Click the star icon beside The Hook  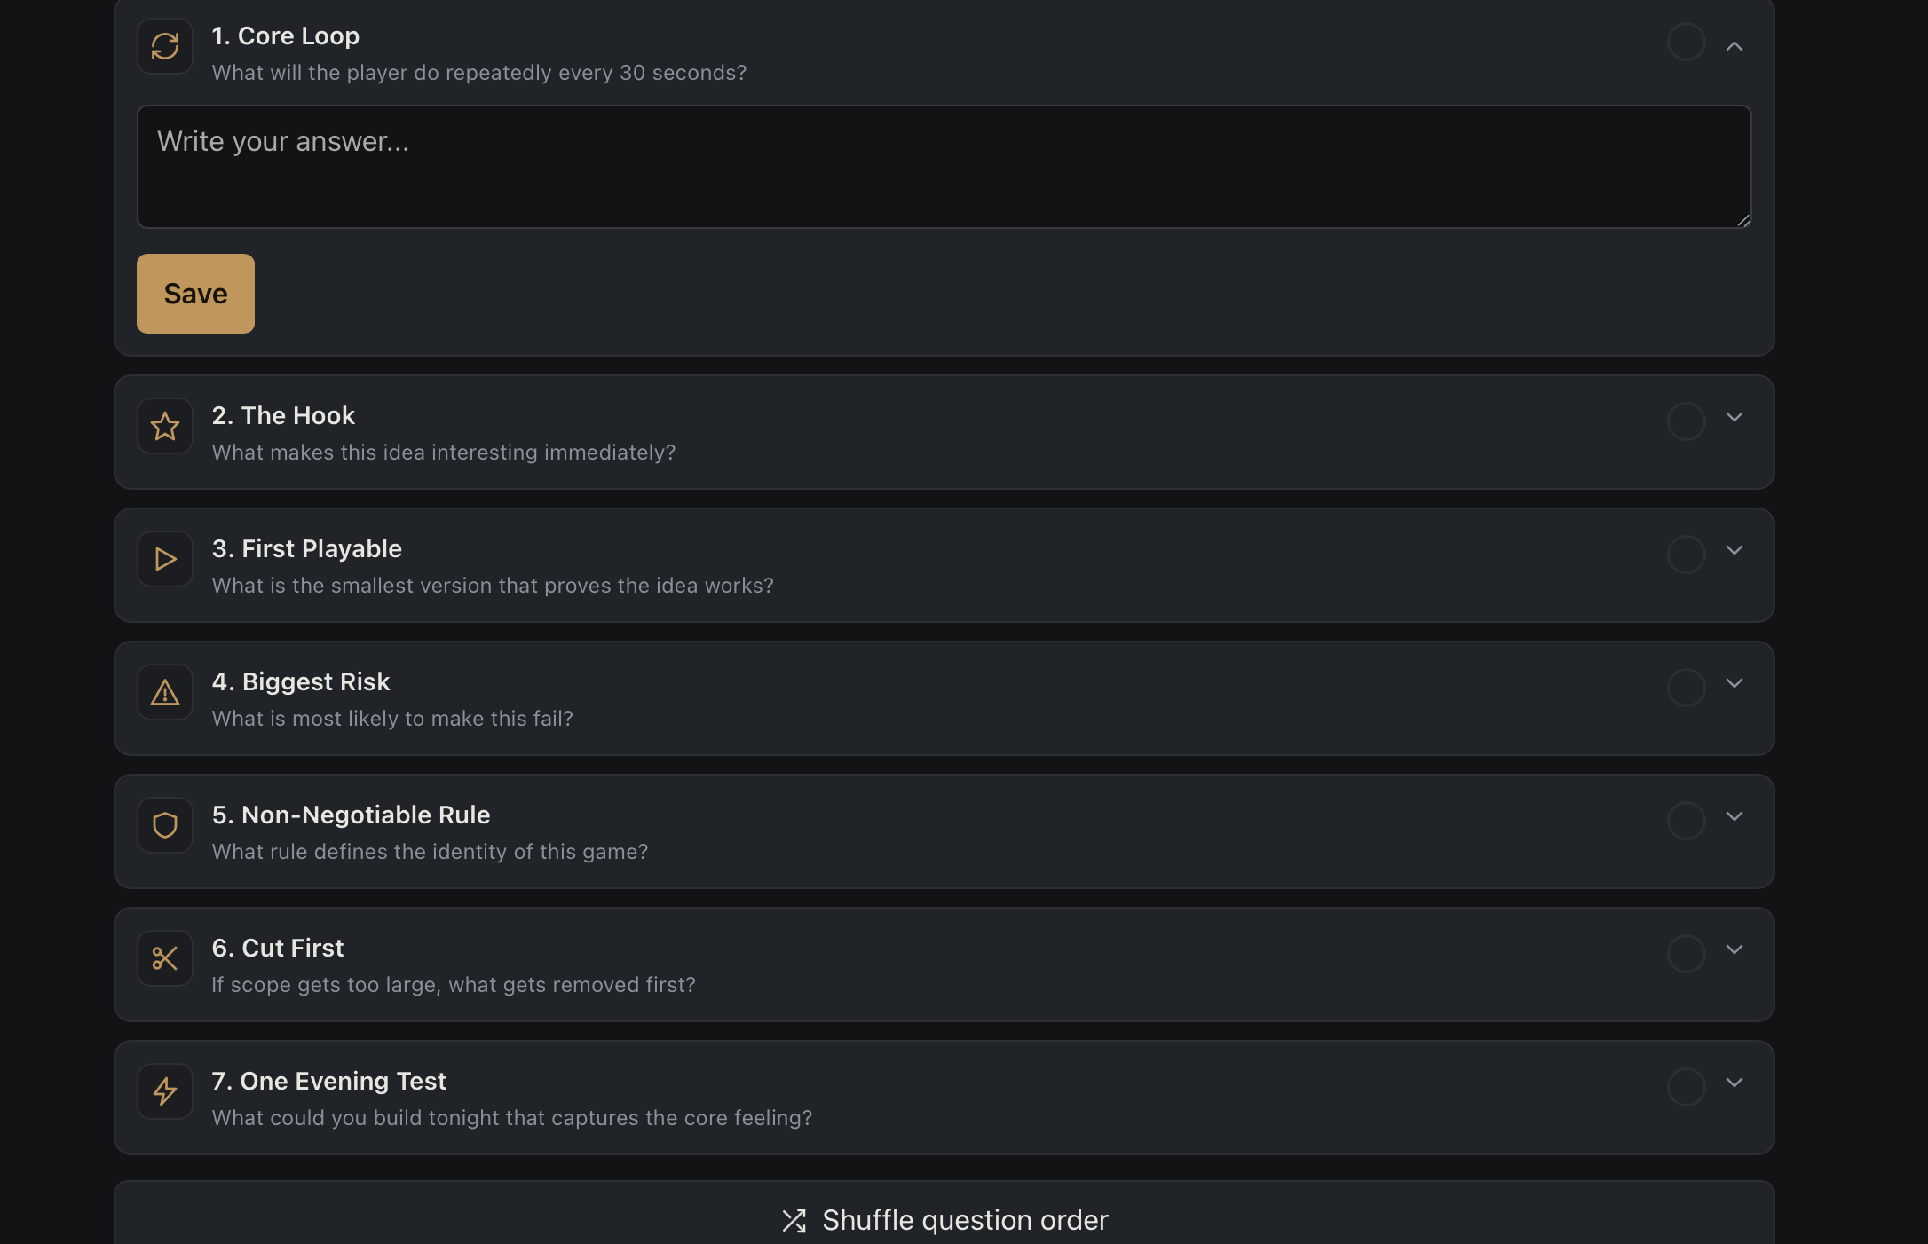point(165,426)
